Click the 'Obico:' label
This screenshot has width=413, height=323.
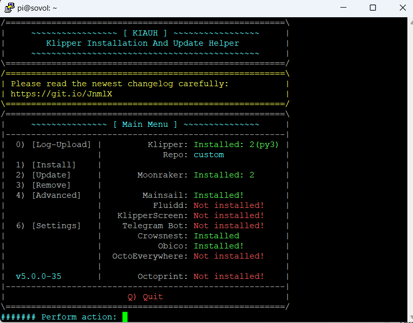coord(173,246)
